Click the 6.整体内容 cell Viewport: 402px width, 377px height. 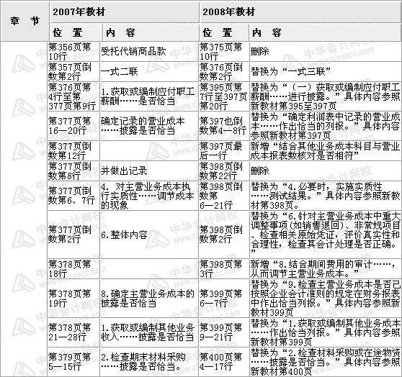[x=149, y=235]
